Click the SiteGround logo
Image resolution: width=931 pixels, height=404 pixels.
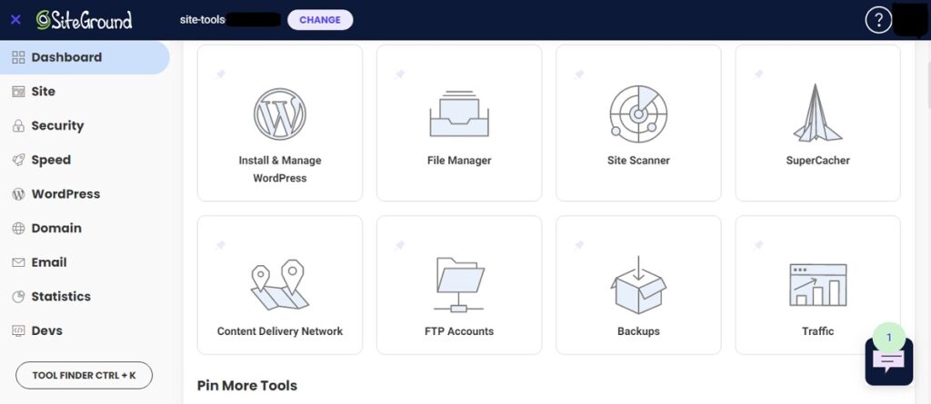point(84,20)
